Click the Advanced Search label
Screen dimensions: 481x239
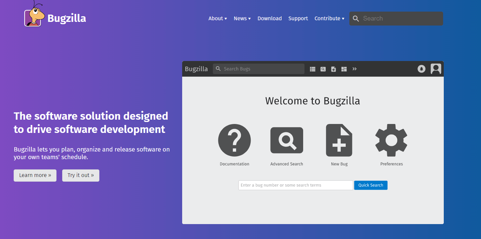coord(287,164)
